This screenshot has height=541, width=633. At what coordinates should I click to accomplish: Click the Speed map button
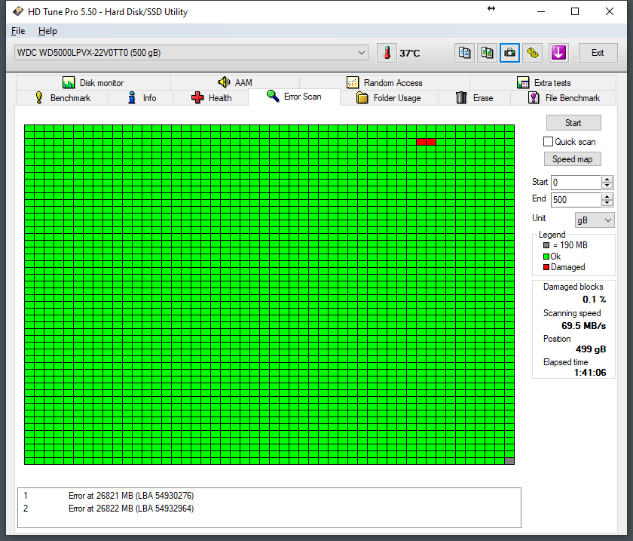pos(573,159)
